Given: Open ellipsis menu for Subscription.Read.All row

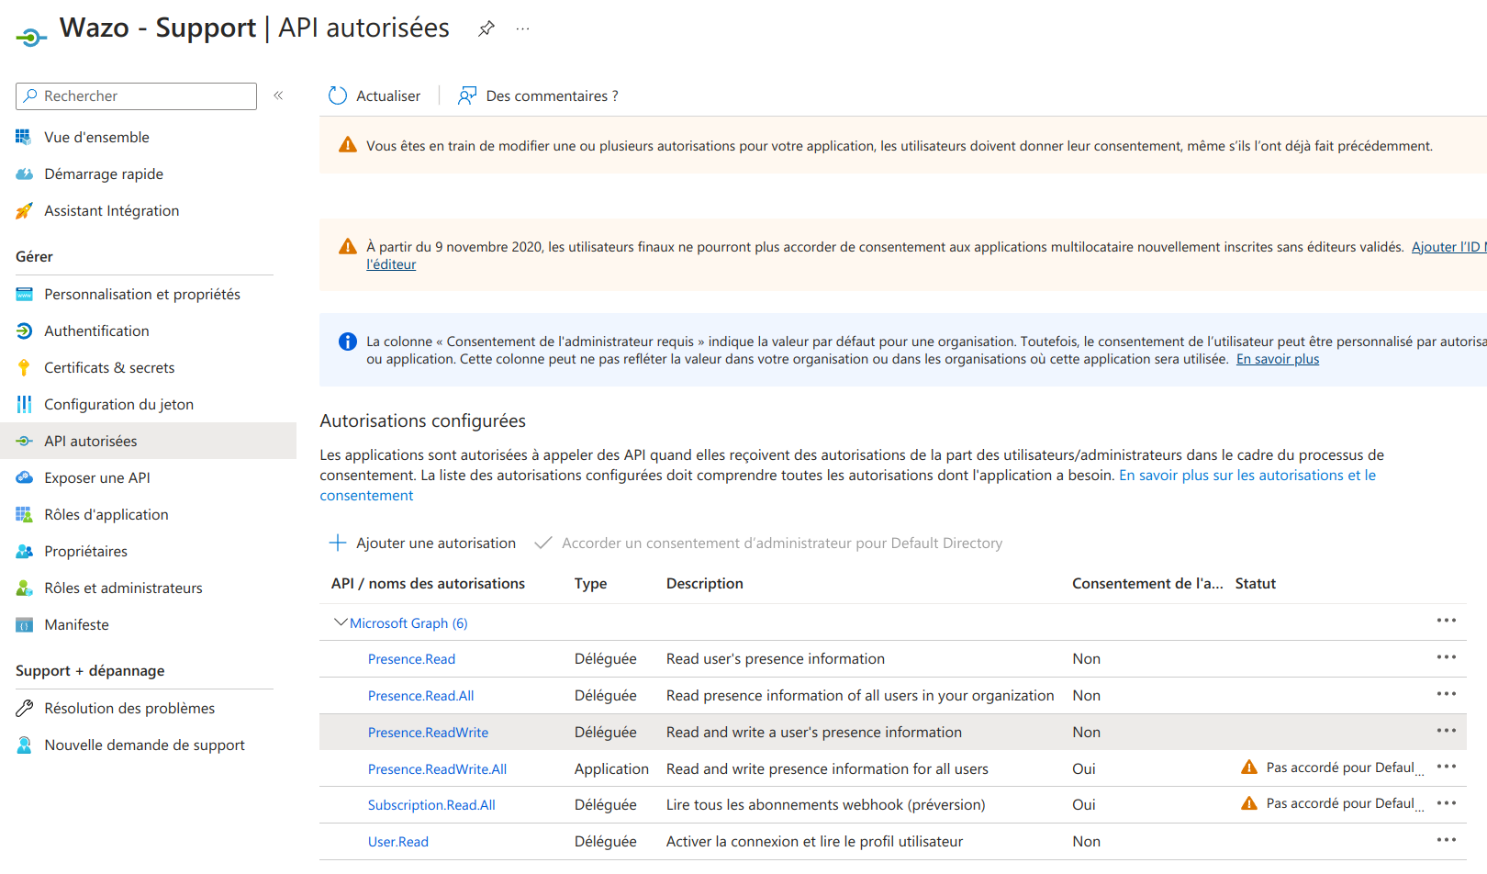Looking at the screenshot, I should (x=1447, y=803).
